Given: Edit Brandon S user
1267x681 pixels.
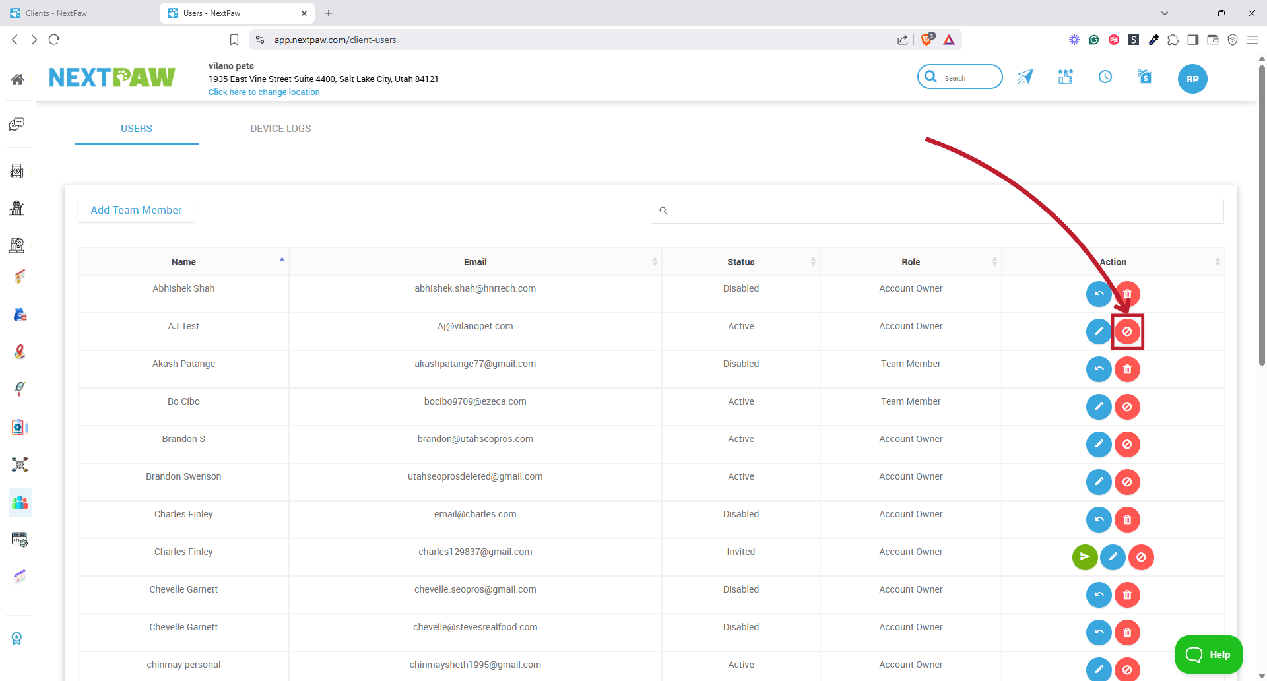Looking at the screenshot, I should tap(1099, 444).
